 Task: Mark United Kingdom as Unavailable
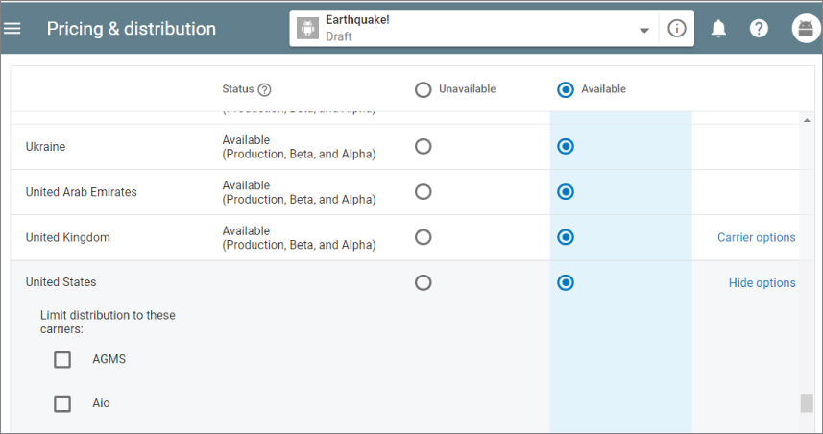[423, 236]
